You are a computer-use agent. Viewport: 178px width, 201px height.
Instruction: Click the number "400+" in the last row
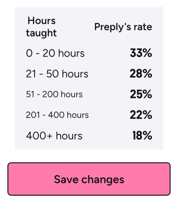(40, 136)
